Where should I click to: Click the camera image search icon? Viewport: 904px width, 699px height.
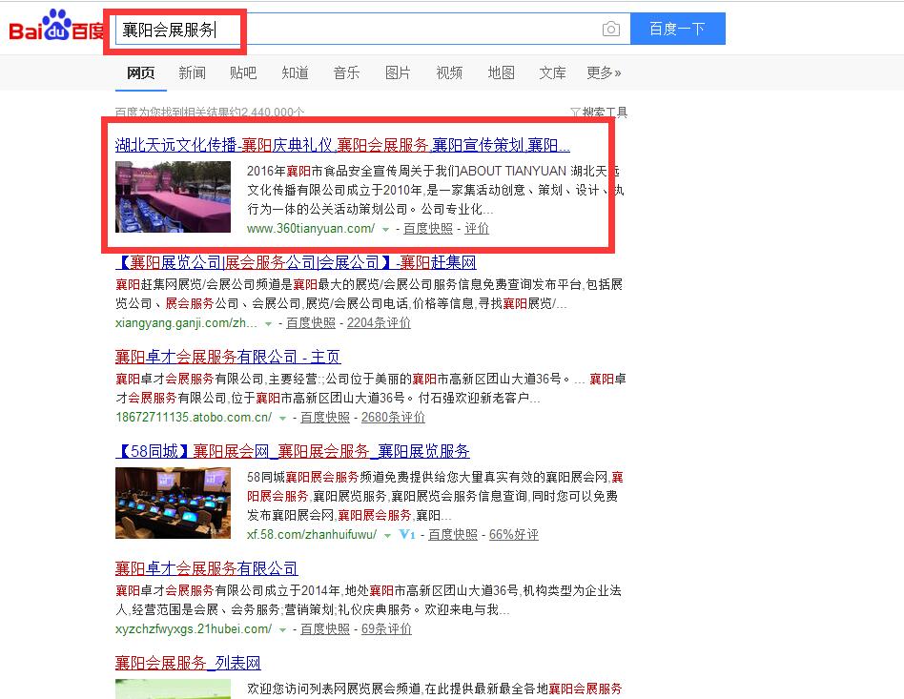point(611,29)
